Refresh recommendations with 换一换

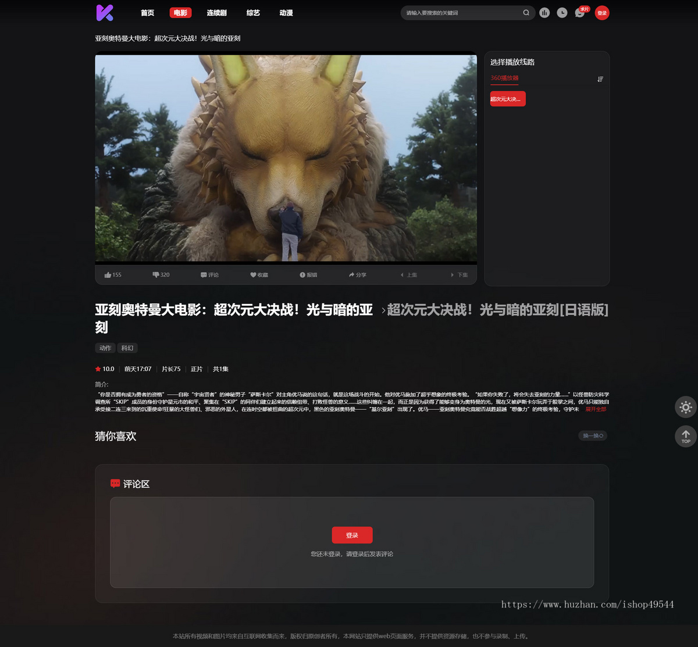tap(593, 435)
